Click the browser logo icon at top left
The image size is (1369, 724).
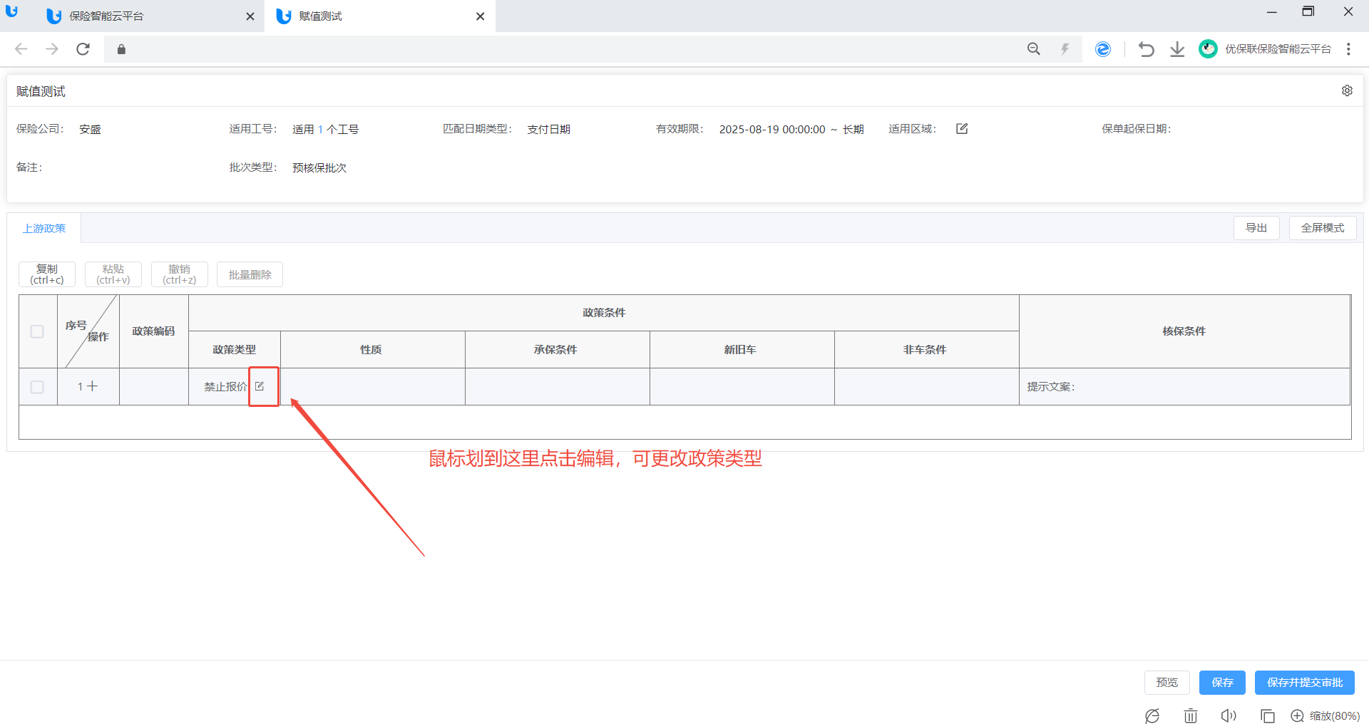pyautogui.click(x=11, y=11)
